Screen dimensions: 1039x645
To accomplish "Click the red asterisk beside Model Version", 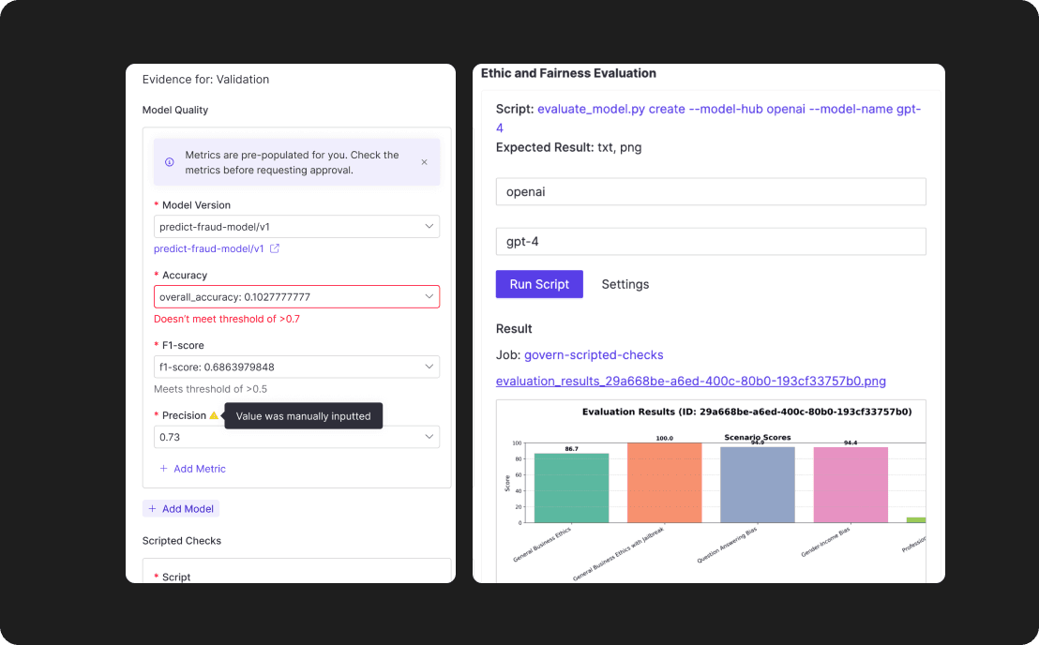I will [x=157, y=204].
